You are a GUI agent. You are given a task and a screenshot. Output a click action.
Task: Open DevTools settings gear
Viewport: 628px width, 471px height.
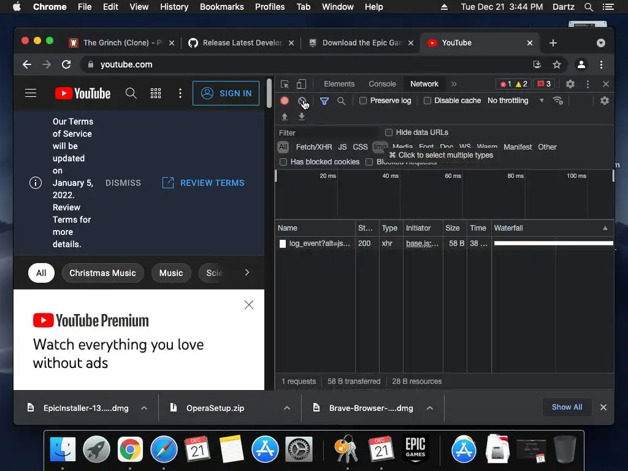570,84
